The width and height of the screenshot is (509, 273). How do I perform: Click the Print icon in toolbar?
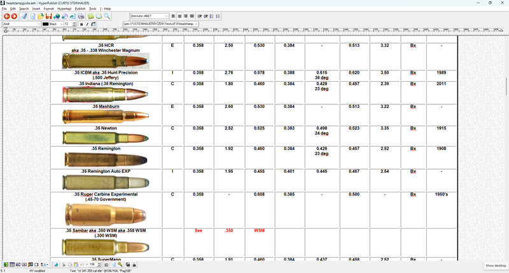81,17
